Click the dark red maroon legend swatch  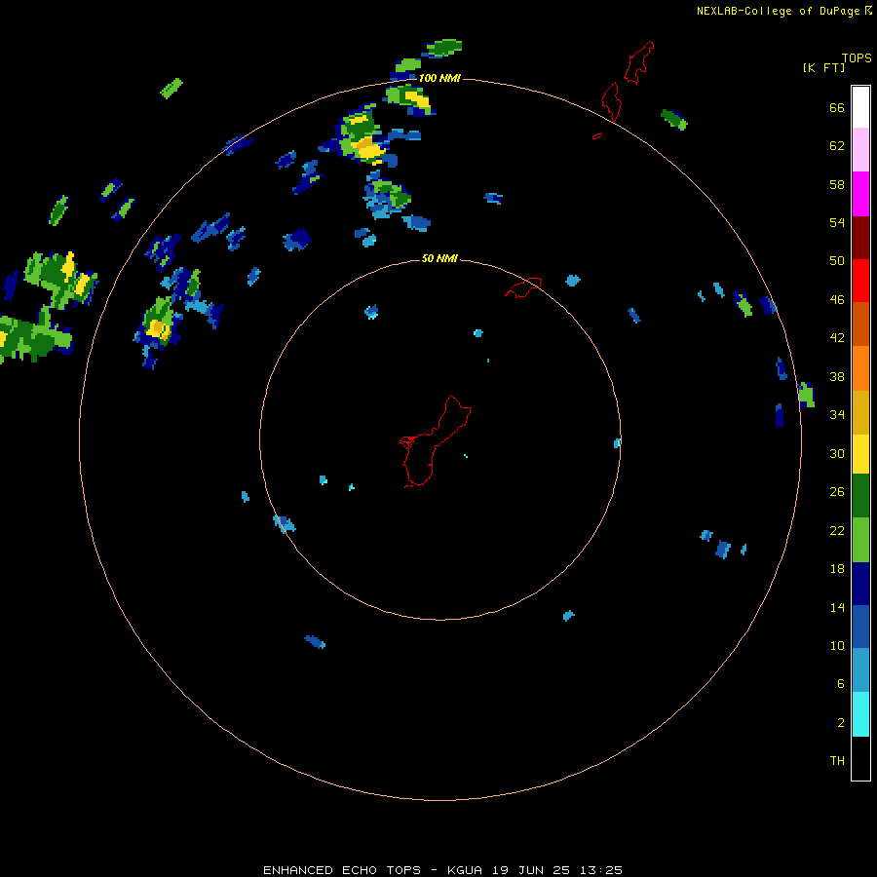click(860, 238)
